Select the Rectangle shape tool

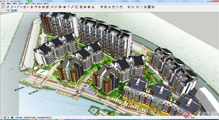pos(25,7)
